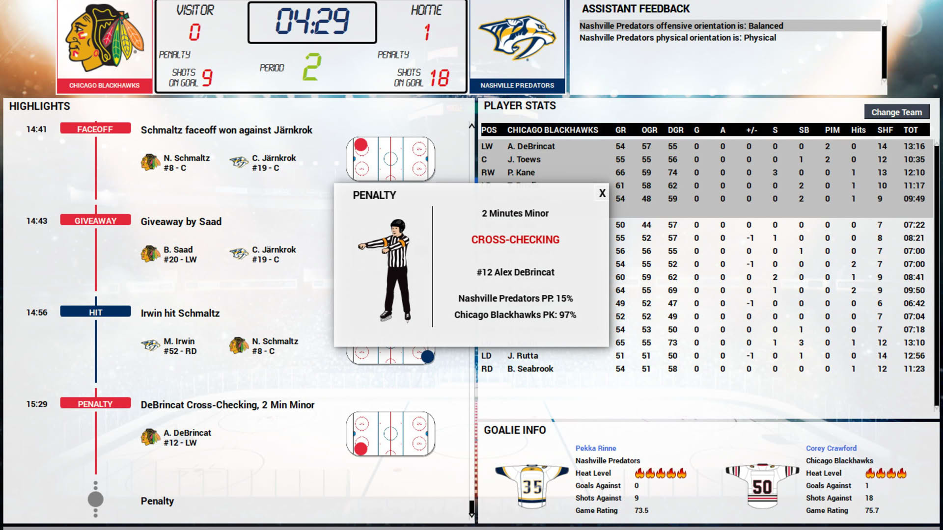Sort player stats by Hits column

(858, 130)
